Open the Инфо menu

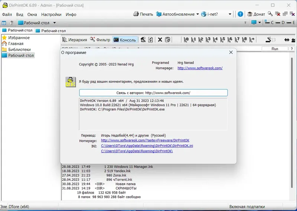pos(71,14)
